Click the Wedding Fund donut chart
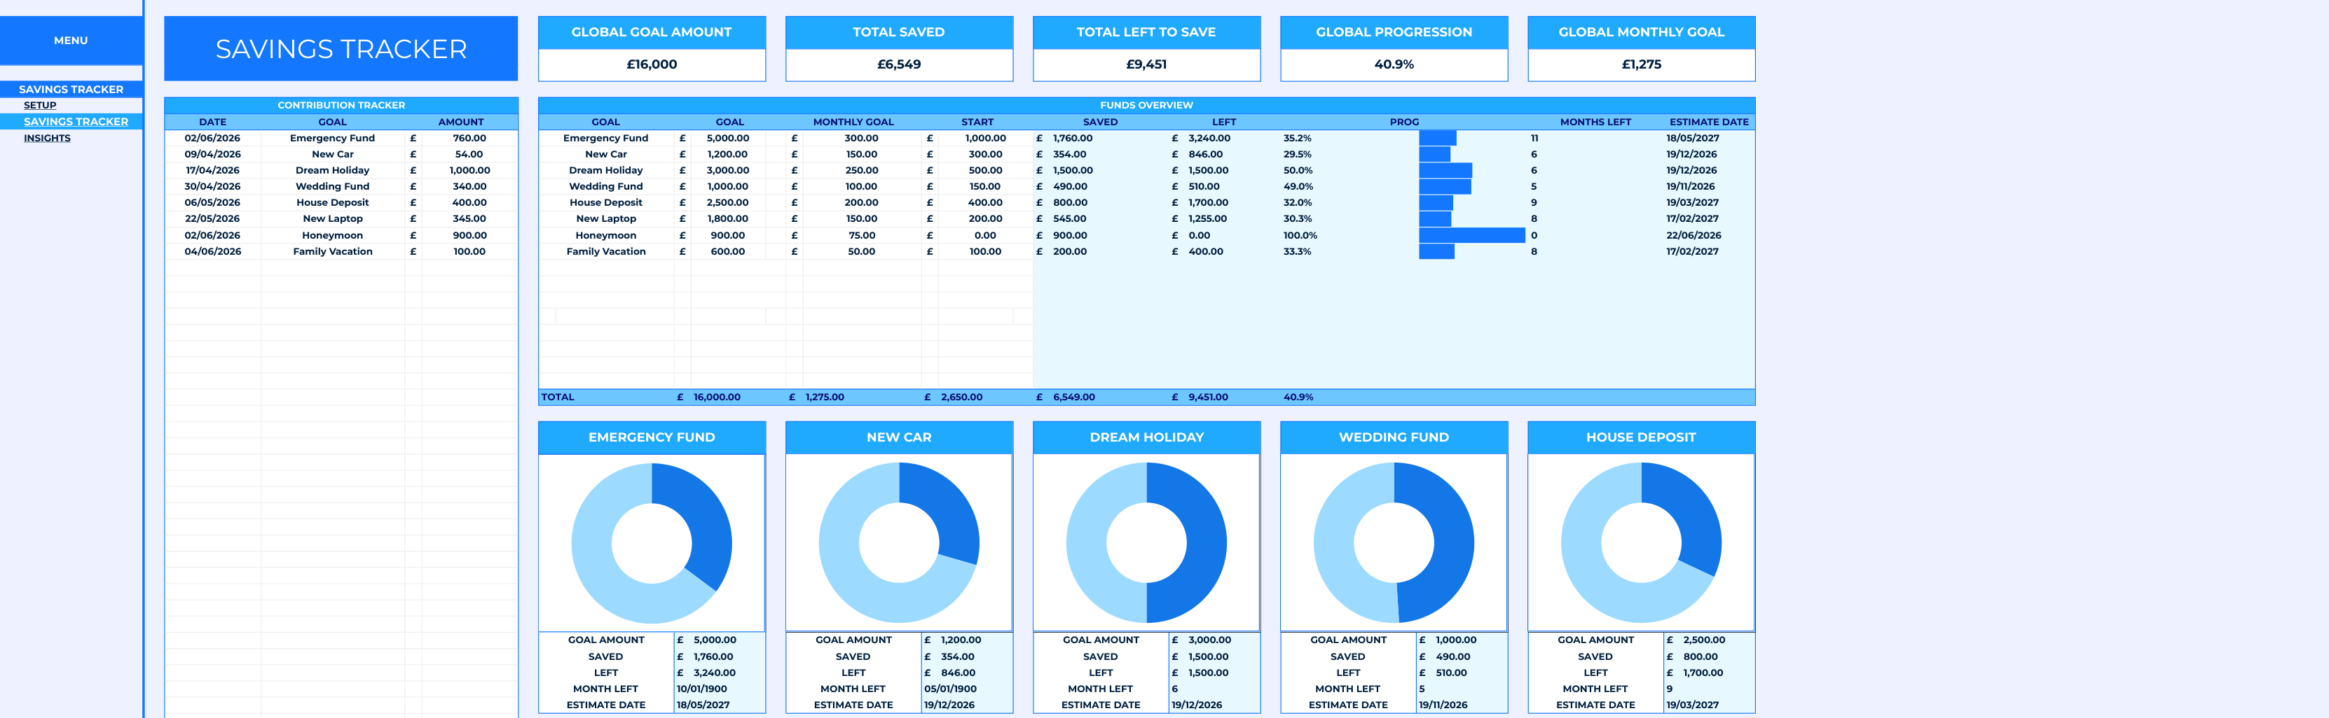Screen dimensions: 2329x718 click(1393, 543)
